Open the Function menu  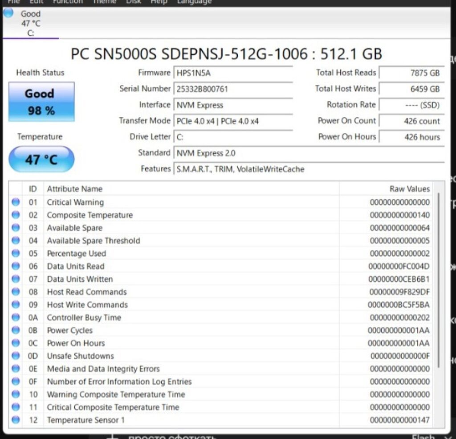tap(68, 2)
